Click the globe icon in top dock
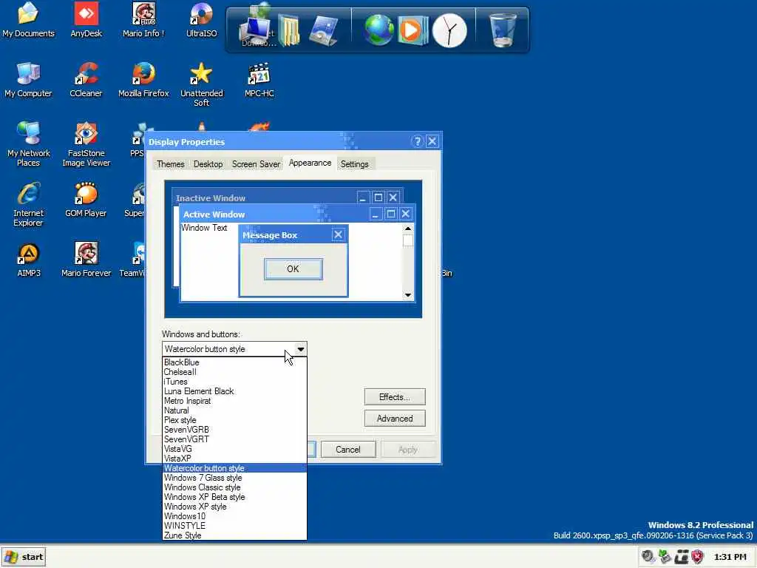757x568 pixels. (x=379, y=30)
